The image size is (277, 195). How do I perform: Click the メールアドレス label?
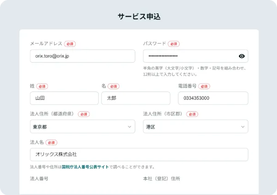(46, 44)
